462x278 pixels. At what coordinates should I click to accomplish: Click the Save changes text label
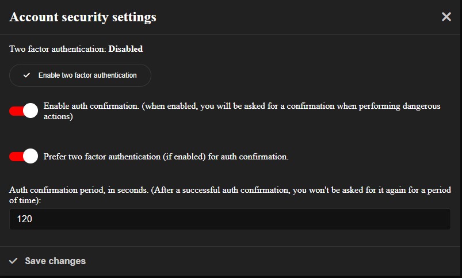55,261
